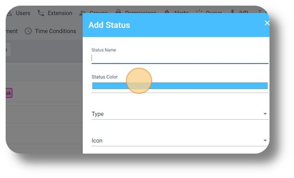Click the IVR microphone icon
This screenshot has height=178, width=294.
232,12
